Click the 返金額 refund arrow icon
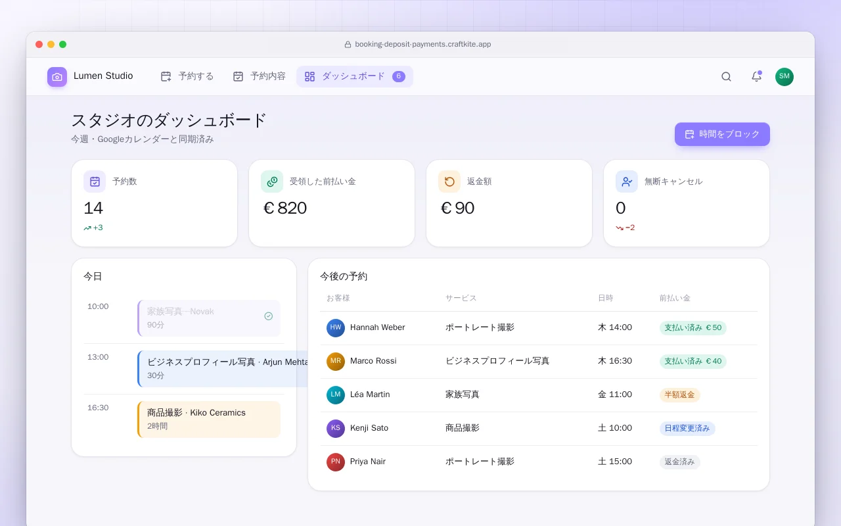841x526 pixels. tap(449, 181)
